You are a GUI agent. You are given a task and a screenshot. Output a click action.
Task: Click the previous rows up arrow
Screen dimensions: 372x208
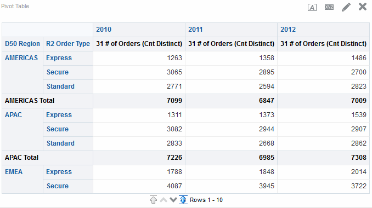pos(164,200)
